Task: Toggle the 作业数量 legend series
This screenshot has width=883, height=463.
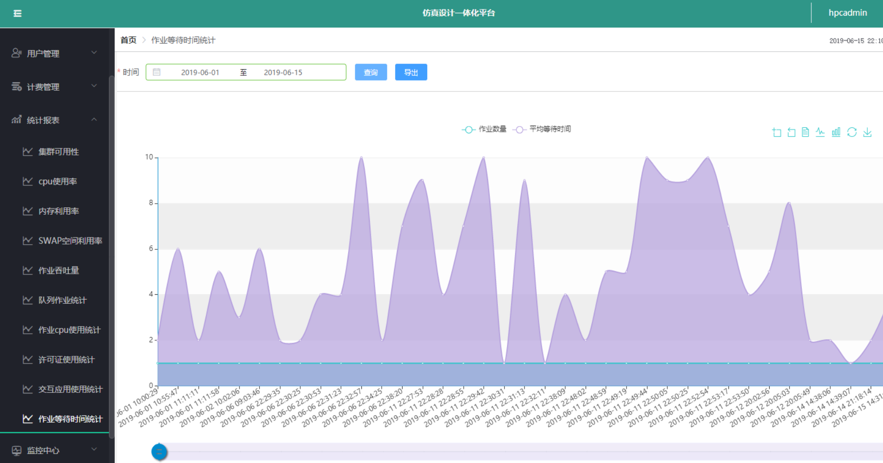Action: (484, 129)
